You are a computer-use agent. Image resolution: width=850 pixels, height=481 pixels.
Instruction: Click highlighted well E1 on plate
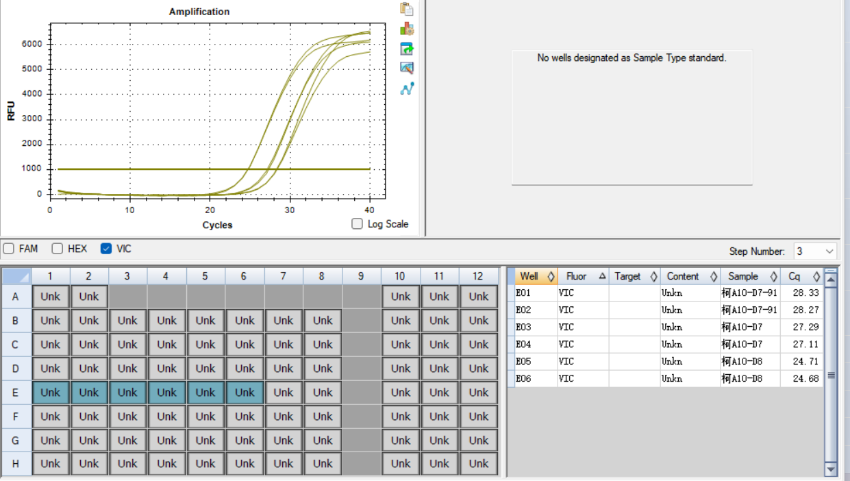click(x=50, y=393)
